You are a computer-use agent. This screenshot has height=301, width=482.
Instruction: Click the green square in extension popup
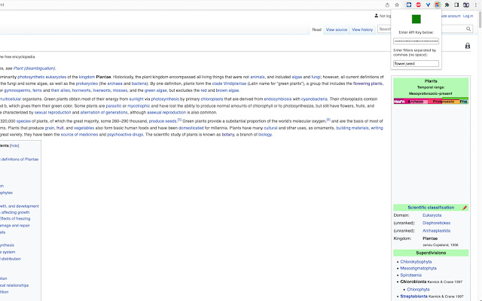(416, 20)
